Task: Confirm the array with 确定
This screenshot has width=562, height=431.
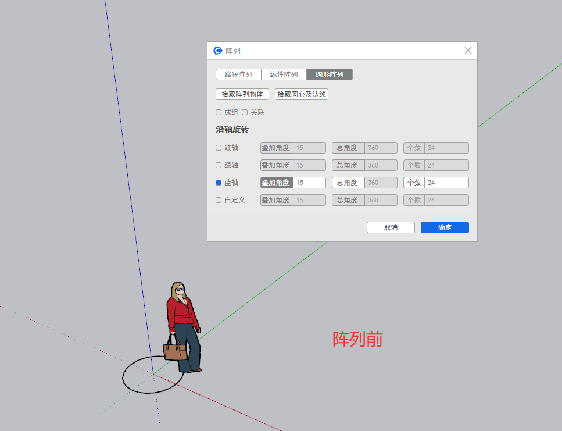Action: [x=445, y=227]
